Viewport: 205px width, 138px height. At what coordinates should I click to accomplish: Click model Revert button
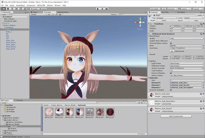point(180,20)
